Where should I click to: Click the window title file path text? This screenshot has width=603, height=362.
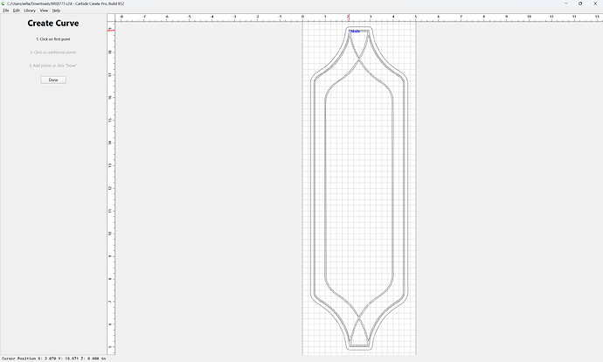click(66, 3)
